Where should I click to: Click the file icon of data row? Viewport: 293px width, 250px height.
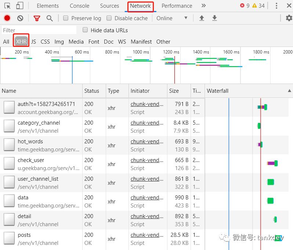[9, 201]
